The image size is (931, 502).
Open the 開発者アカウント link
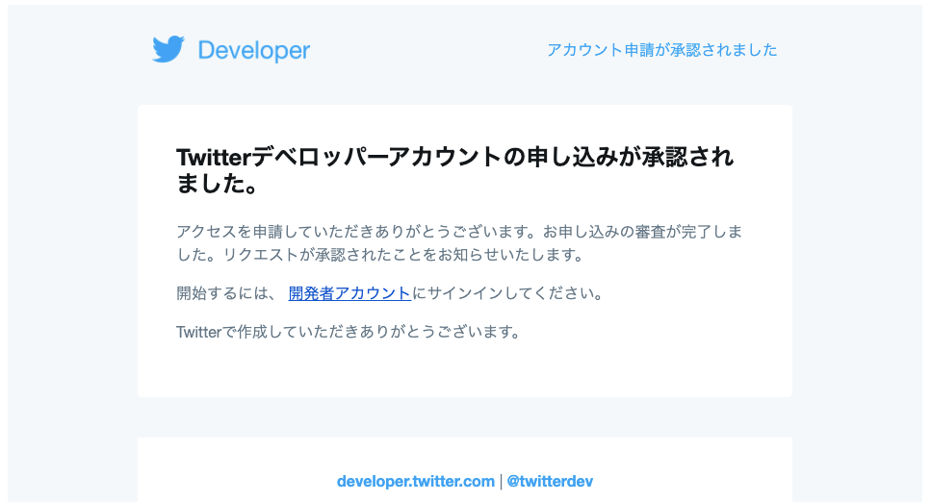pyautogui.click(x=349, y=293)
